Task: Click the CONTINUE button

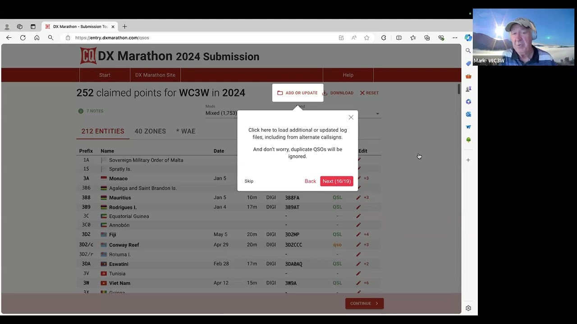Action: tap(364, 303)
